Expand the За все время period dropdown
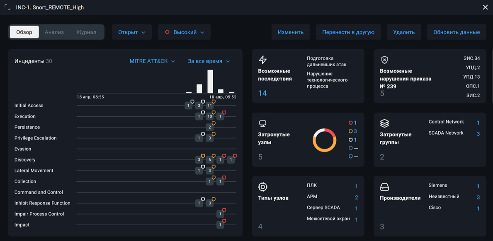Viewport: 493px width, 241px height. point(209,61)
